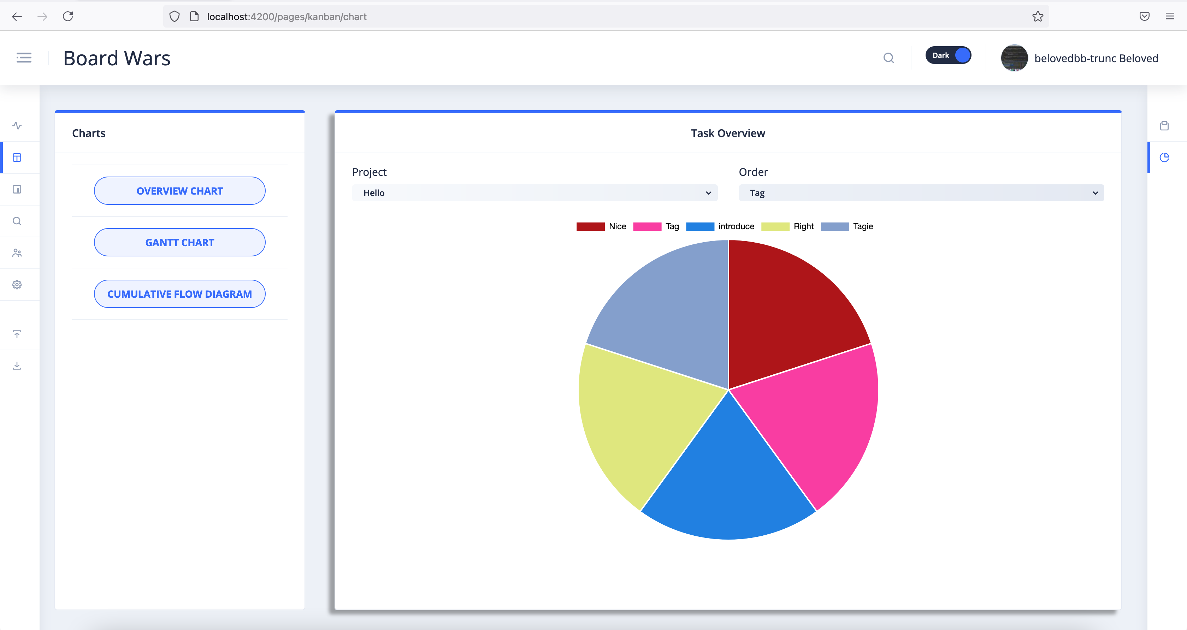Click the belovedbb-trunc Beloved username
Image resolution: width=1187 pixels, height=630 pixels.
click(x=1096, y=58)
